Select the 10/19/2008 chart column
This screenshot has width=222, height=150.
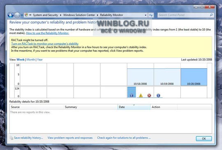click(167, 74)
